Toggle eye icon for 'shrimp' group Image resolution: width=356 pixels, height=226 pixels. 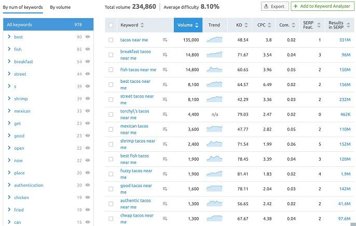pos(88,98)
